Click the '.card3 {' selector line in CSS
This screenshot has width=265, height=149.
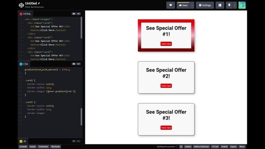[x=30, y=102]
